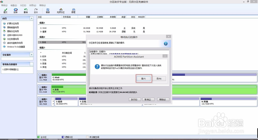The height and width of the screenshot is (140, 258).
Task: Click the 未分配空间 legend swatch
Action: 87,137
